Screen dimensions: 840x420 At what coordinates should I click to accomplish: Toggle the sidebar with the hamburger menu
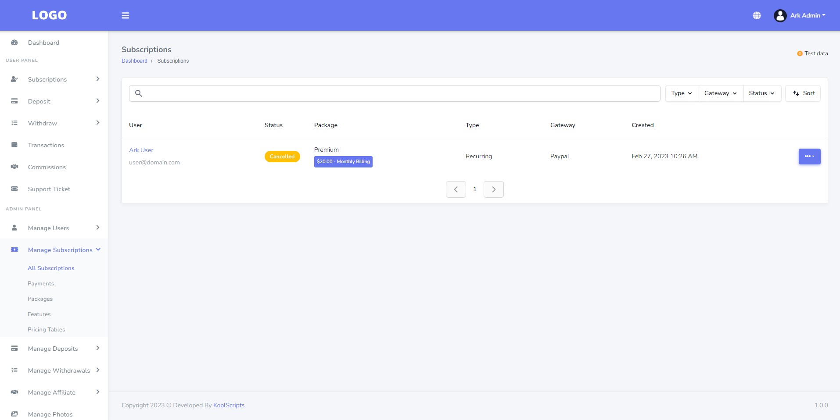click(126, 15)
